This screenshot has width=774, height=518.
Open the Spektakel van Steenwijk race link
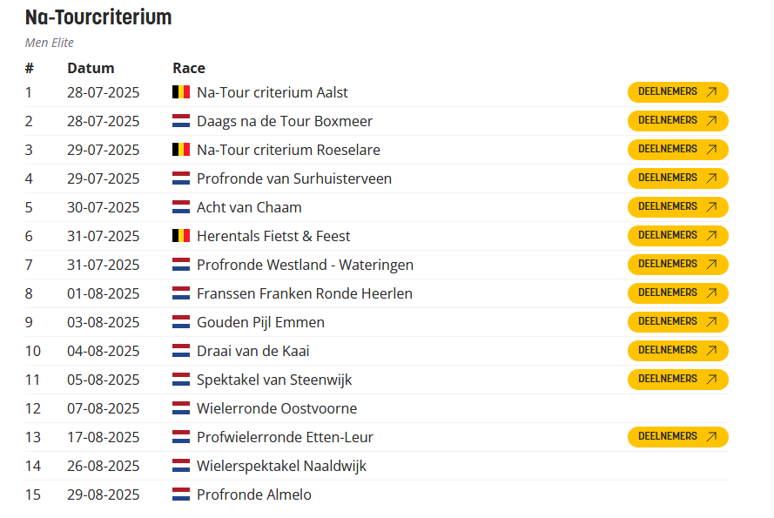[x=274, y=380]
